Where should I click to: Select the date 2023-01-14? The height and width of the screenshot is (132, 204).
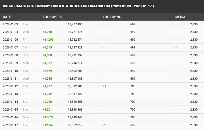(10, 102)
